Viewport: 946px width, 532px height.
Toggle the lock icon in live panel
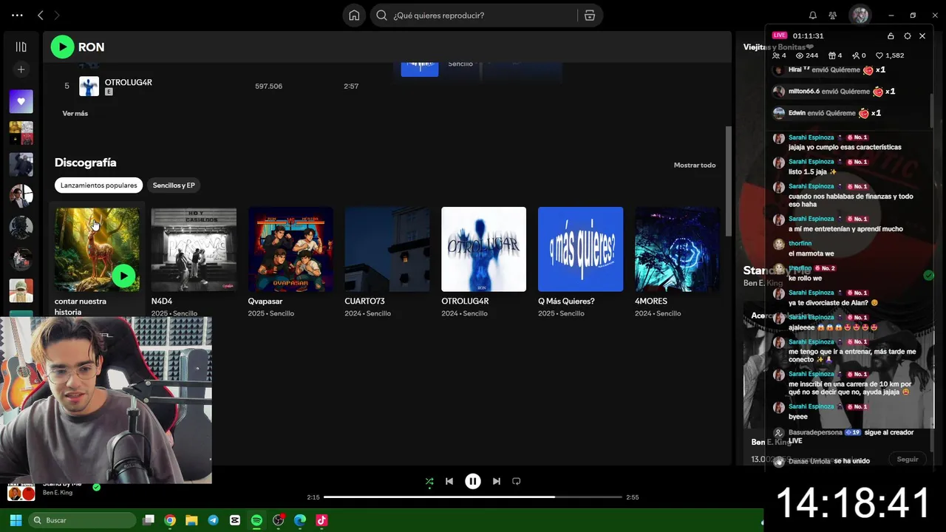[891, 35]
